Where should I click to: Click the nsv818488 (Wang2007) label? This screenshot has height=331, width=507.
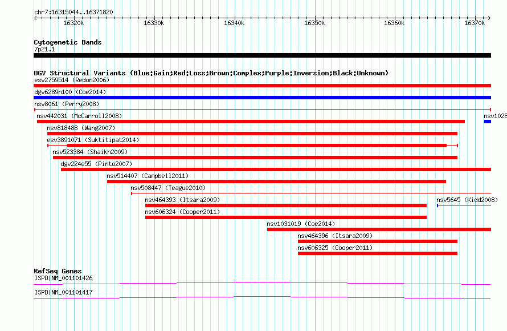point(81,128)
